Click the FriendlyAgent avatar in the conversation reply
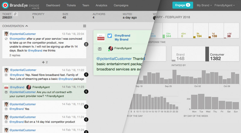241x133 pixels. [x=29, y=87]
